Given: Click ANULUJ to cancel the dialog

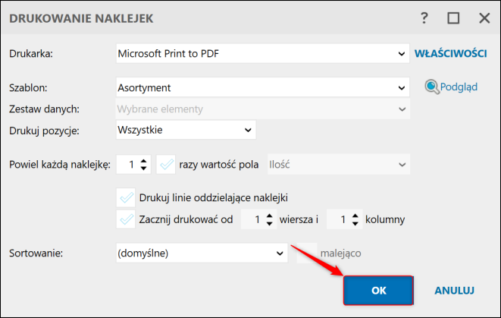Looking at the screenshot, I should pos(454,291).
